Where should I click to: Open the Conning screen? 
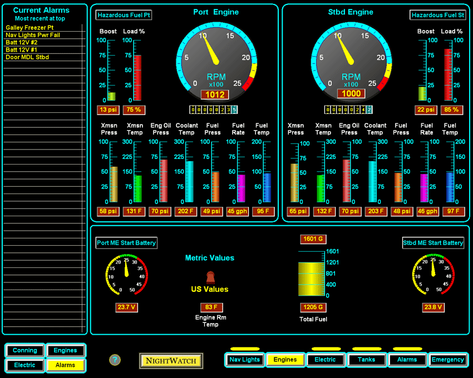coord(24,351)
